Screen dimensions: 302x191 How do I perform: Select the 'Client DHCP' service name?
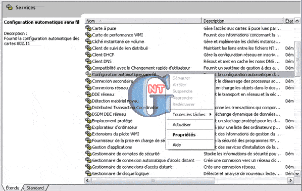point(103,55)
